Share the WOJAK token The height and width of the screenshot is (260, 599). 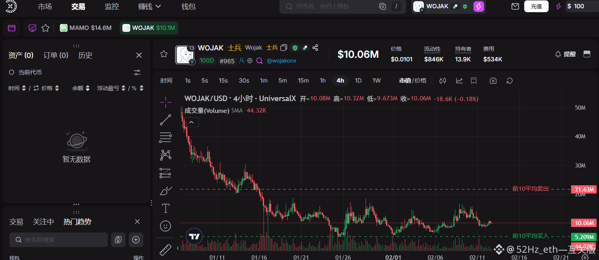tap(315, 48)
